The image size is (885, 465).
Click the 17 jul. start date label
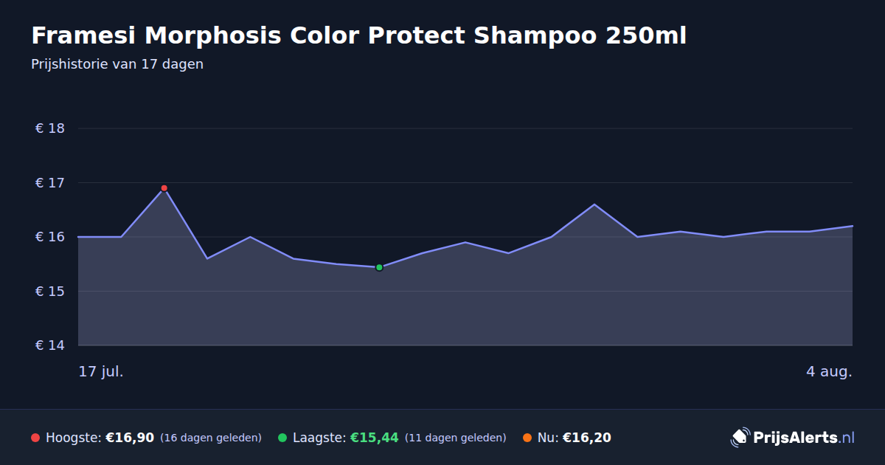point(101,372)
